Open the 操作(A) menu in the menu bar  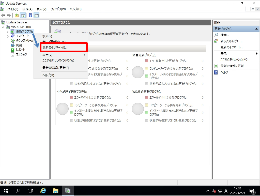pos(27,9)
